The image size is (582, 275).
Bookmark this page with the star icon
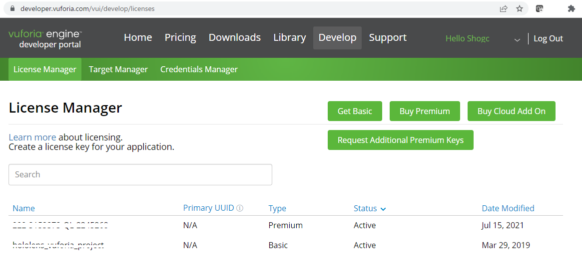click(x=520, y=8)
